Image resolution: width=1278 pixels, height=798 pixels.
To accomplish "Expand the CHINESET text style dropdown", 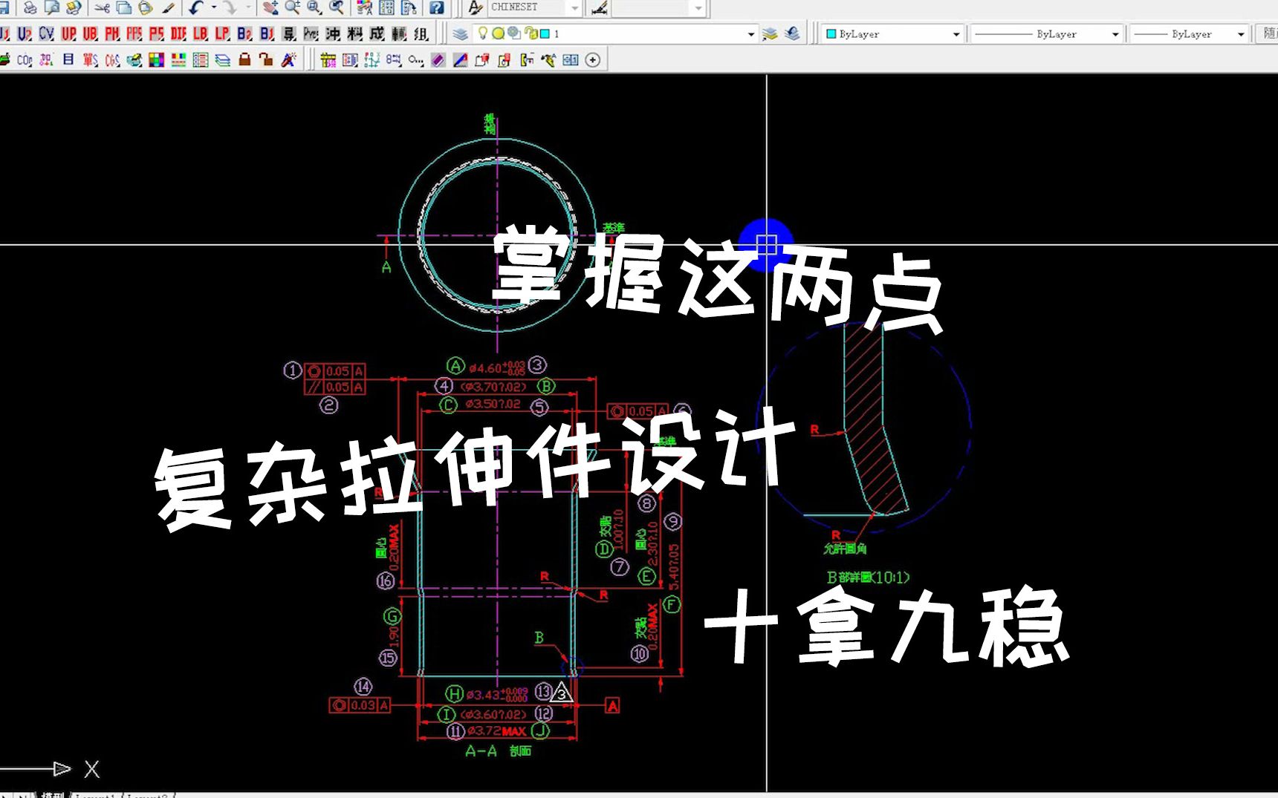I will click(574, 8).
